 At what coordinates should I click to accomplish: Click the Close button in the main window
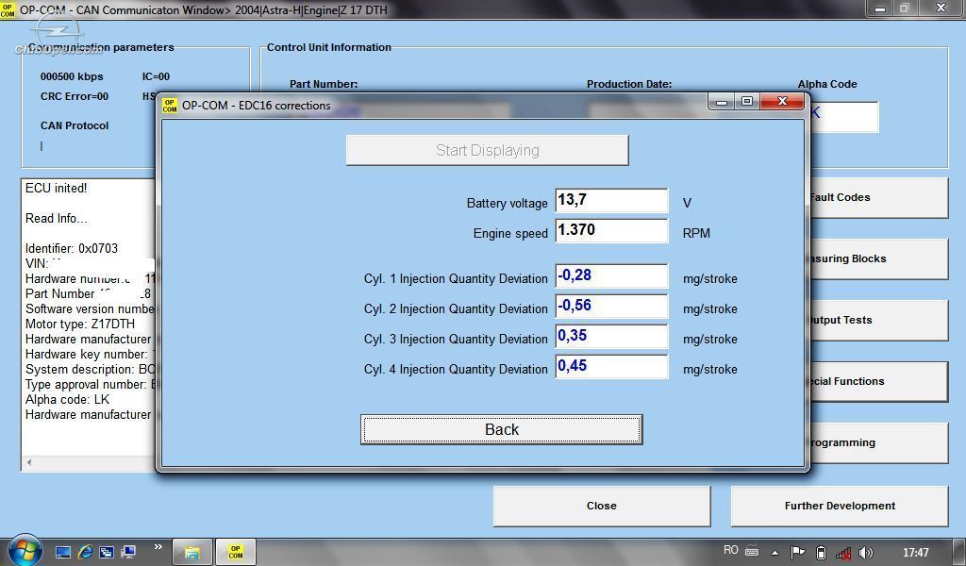click(601, 506)
